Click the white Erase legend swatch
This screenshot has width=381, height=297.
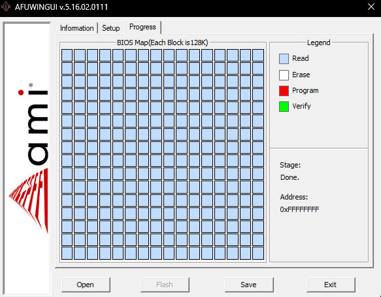click(x=284, y=75)
